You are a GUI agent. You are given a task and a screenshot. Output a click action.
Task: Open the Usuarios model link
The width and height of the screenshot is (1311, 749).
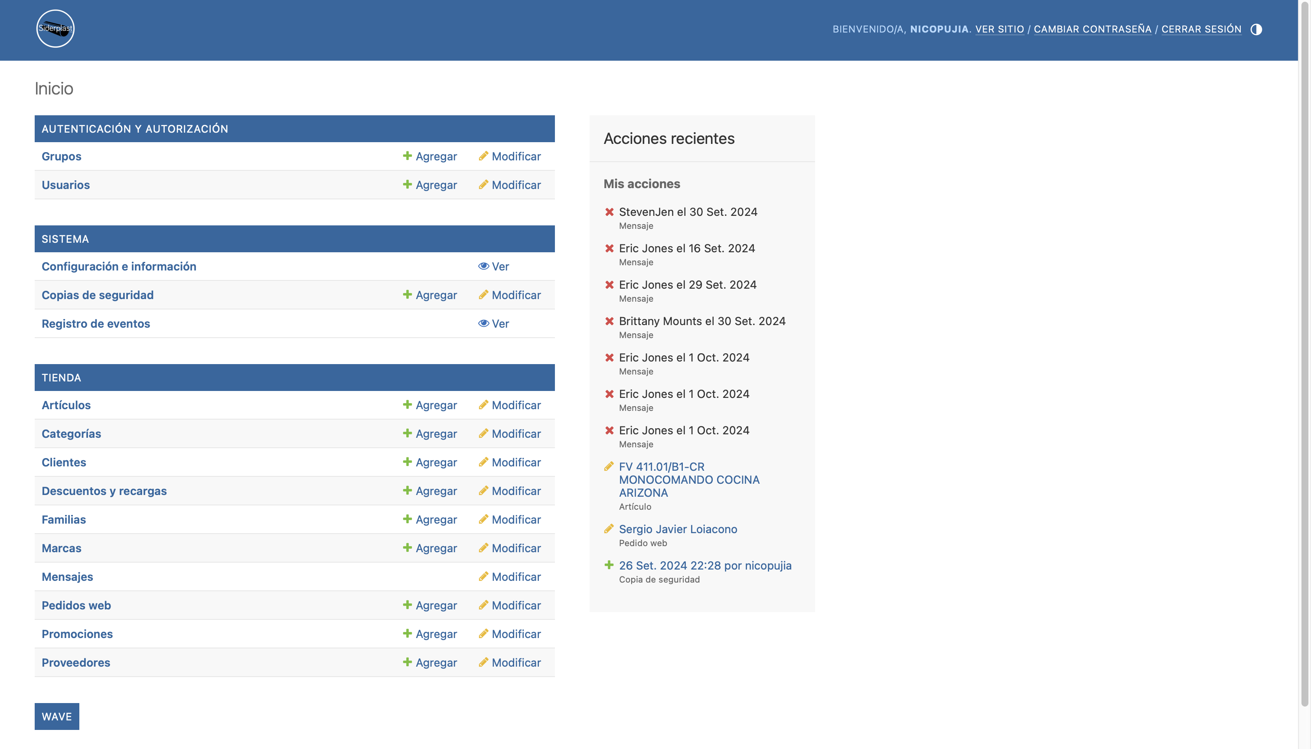[x=65, y=185]
